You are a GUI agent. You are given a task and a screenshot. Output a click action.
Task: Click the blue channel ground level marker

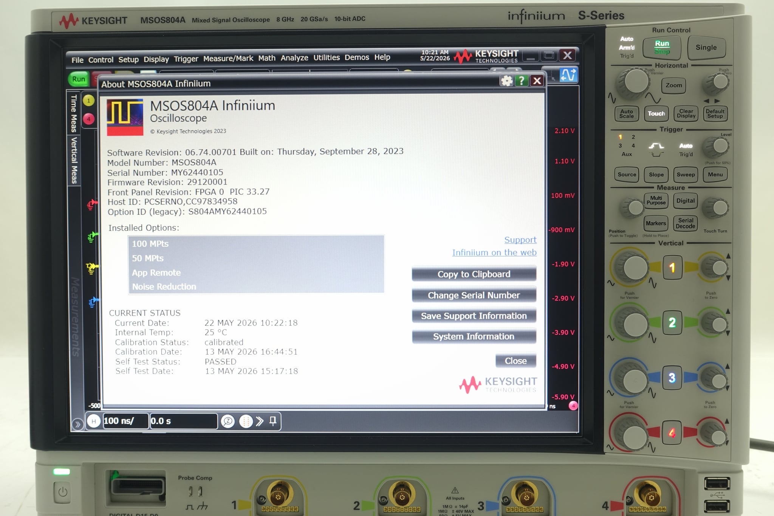click(x=93, y=302)
